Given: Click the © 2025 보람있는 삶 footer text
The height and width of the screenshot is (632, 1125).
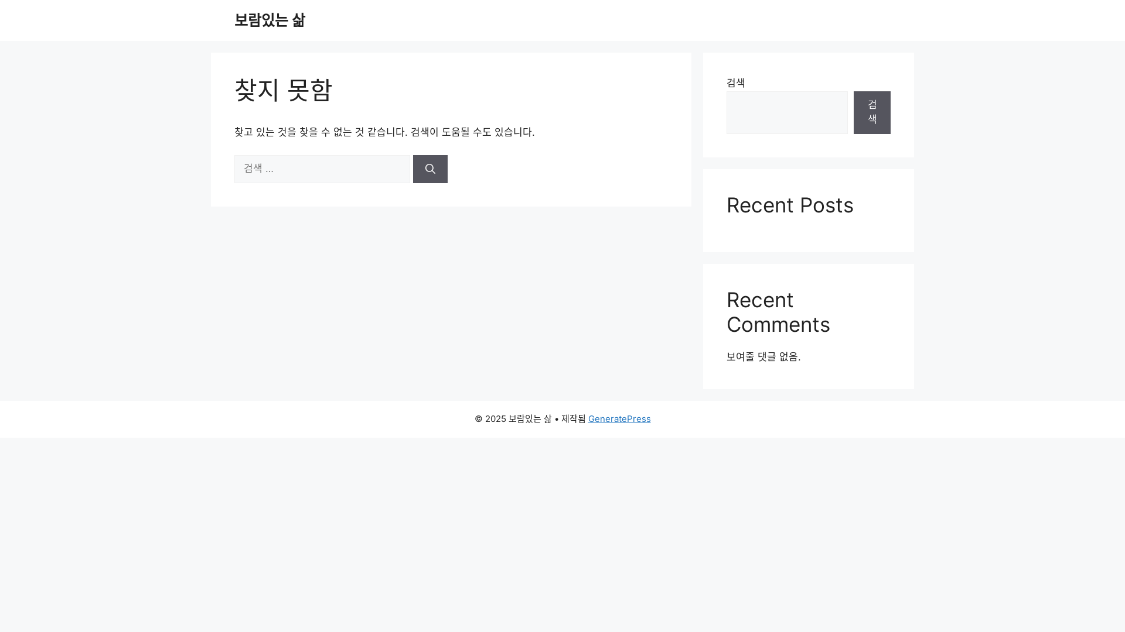Looking at the screenshot, I should click(x=513, y=419).
